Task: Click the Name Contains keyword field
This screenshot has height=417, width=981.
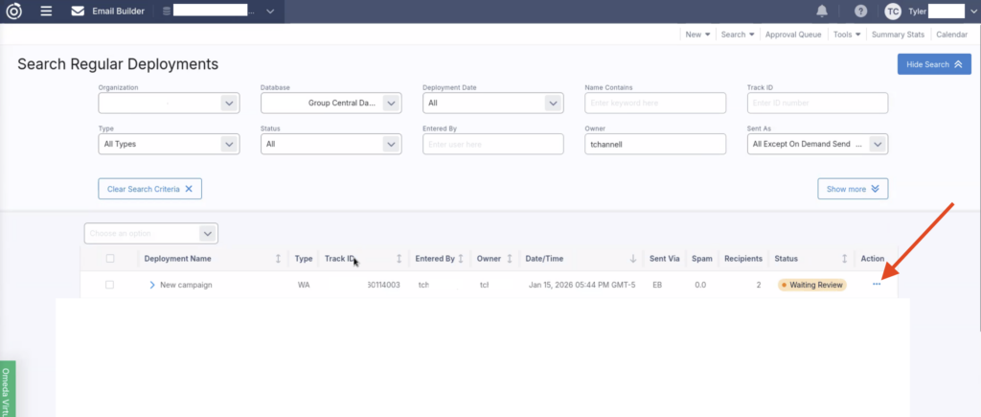Action: point(655,103)
